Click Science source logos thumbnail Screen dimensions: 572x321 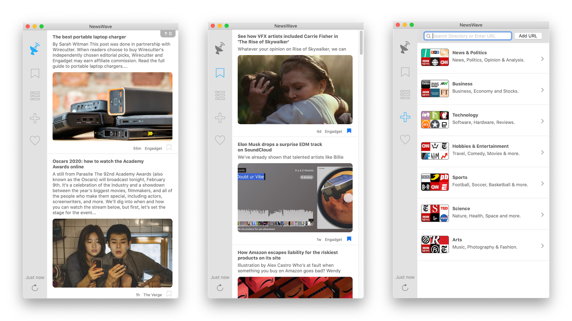[x=435, y=213]
